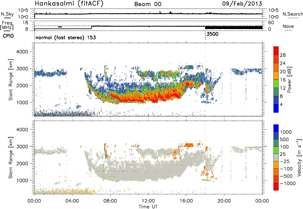
Task: Click the 'N.Search' legend label
Action: pyautogui.click(x=293, y=14)
